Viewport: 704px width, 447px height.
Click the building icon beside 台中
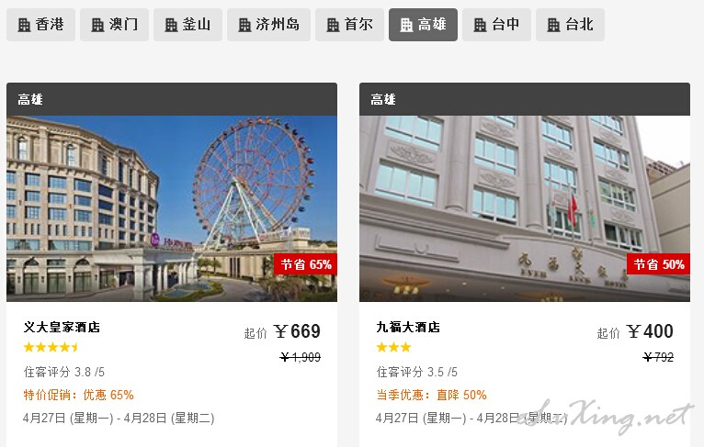480,25
